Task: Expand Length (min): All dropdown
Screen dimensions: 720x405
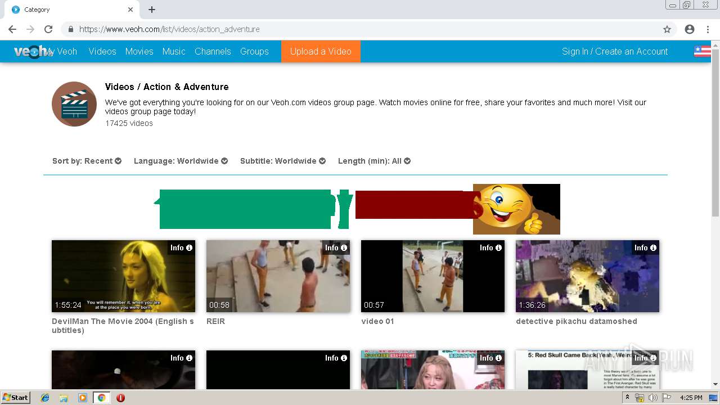Action: (x=374, y=161)
